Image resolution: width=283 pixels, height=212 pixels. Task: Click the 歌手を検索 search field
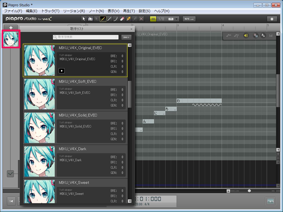86,37
